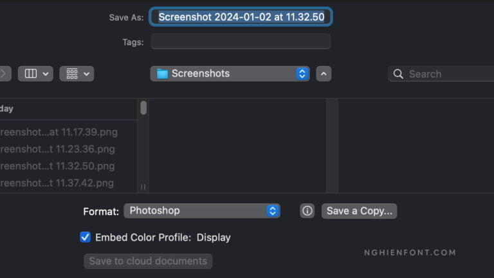Click the magnifier icon in Search
494x278 pixels.
tap(398, 74)
